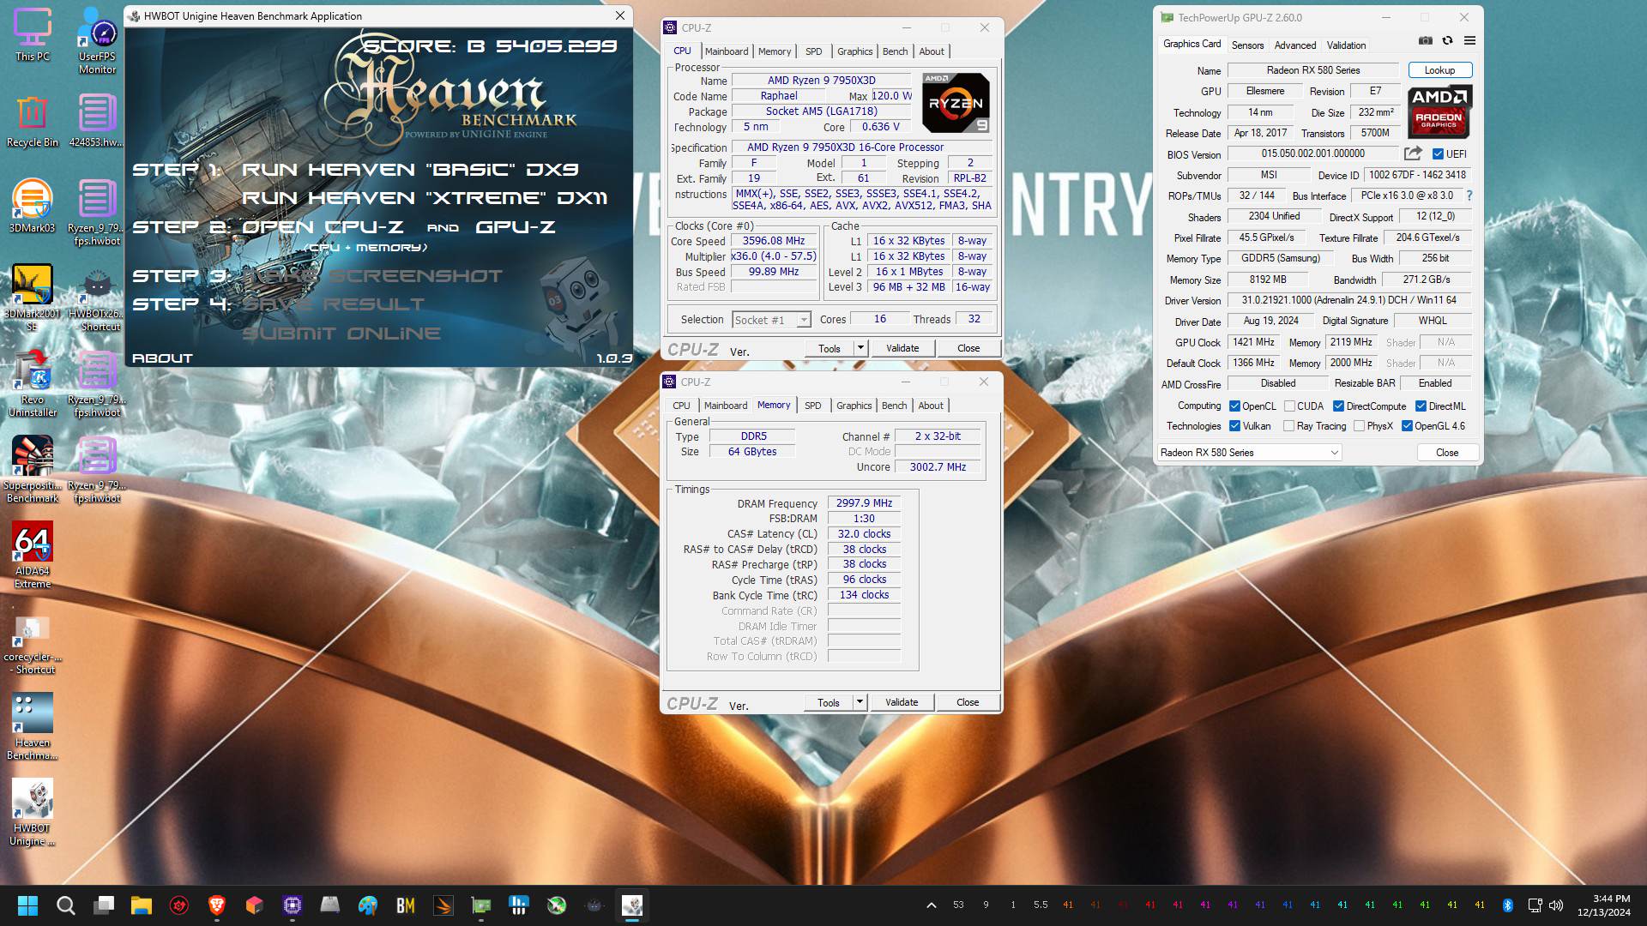Click the Bus Interface question mark
The height and width of the screenshot is (926, 1647).
(x=1469, y=195)
